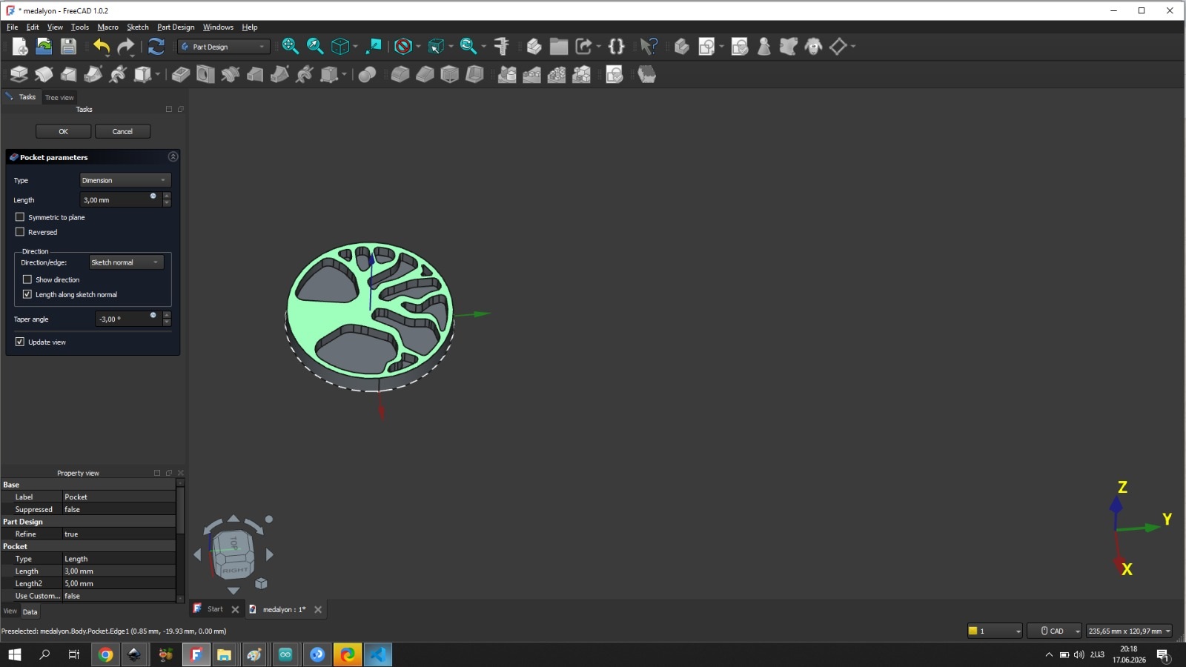
Task: Switch to the Start document tab
Action: click(215, 609)
